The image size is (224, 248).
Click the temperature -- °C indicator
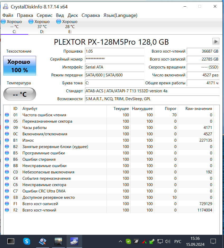(20, 94)
